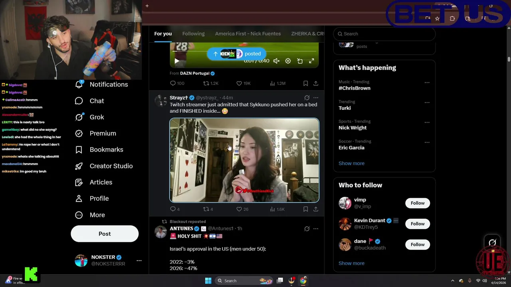Open America First - Nick Fuentes tab

(x=248, y=34)
